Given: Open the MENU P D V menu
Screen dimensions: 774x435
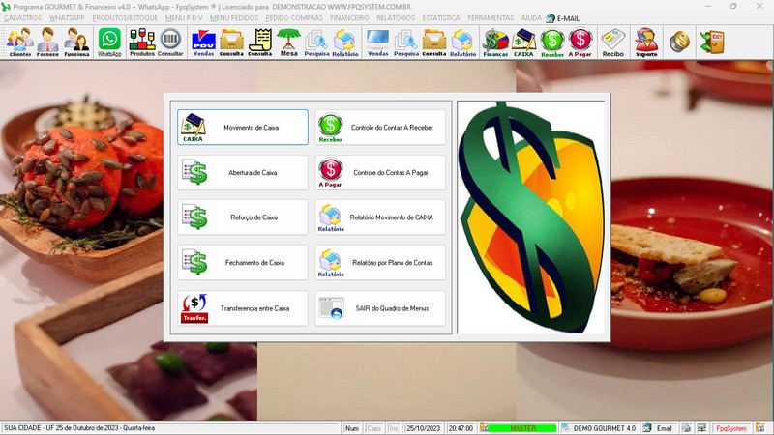Looking at the screenshot, I should [x=184, y=18].
